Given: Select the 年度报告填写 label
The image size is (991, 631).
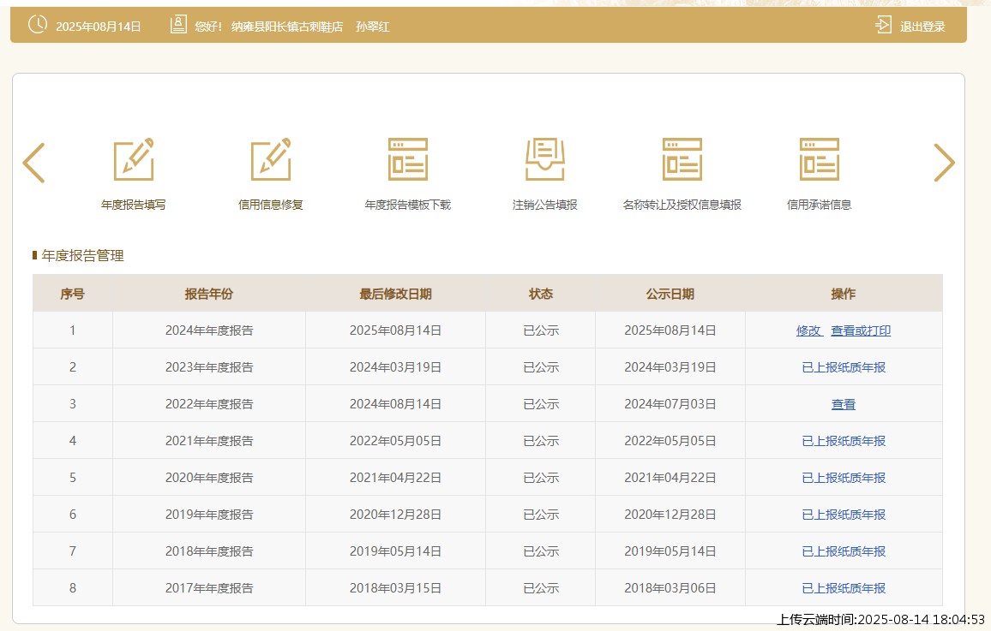Looking at the screenshot, I should tap(134, 205).
